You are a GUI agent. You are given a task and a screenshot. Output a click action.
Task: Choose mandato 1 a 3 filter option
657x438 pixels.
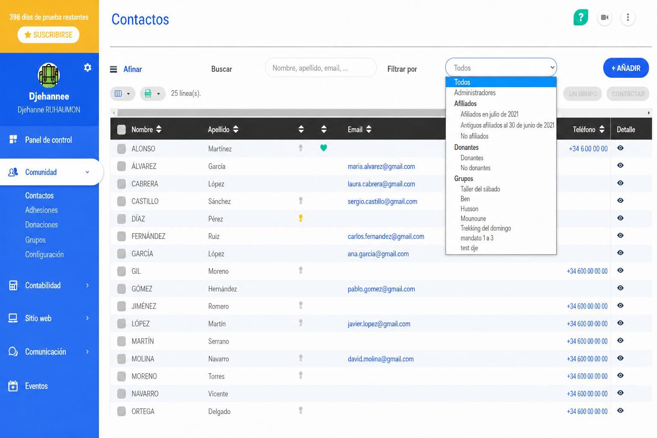point(501,238)
